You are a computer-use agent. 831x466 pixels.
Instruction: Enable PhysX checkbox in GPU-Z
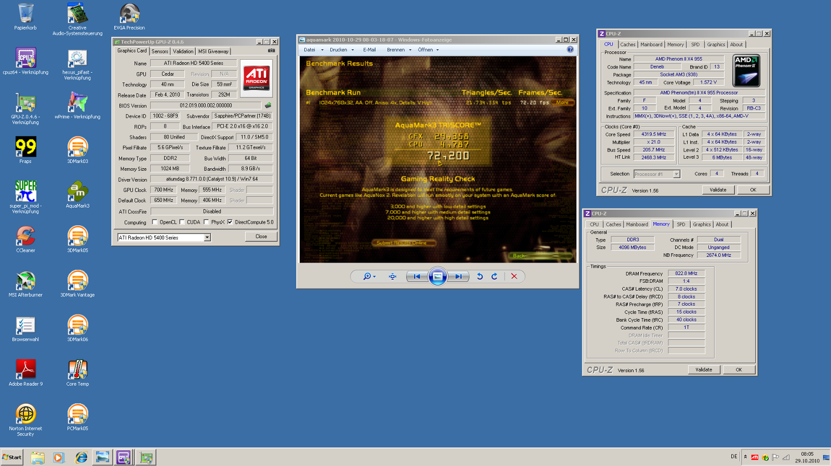coord(206,222)
